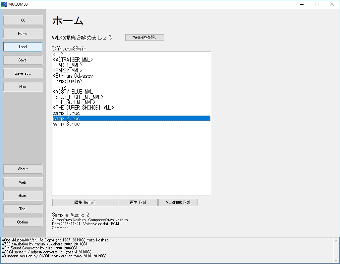Select the highlighted sampl2.muc file
The width and height of the screenshot is (340, 264).
click(132, 118)
